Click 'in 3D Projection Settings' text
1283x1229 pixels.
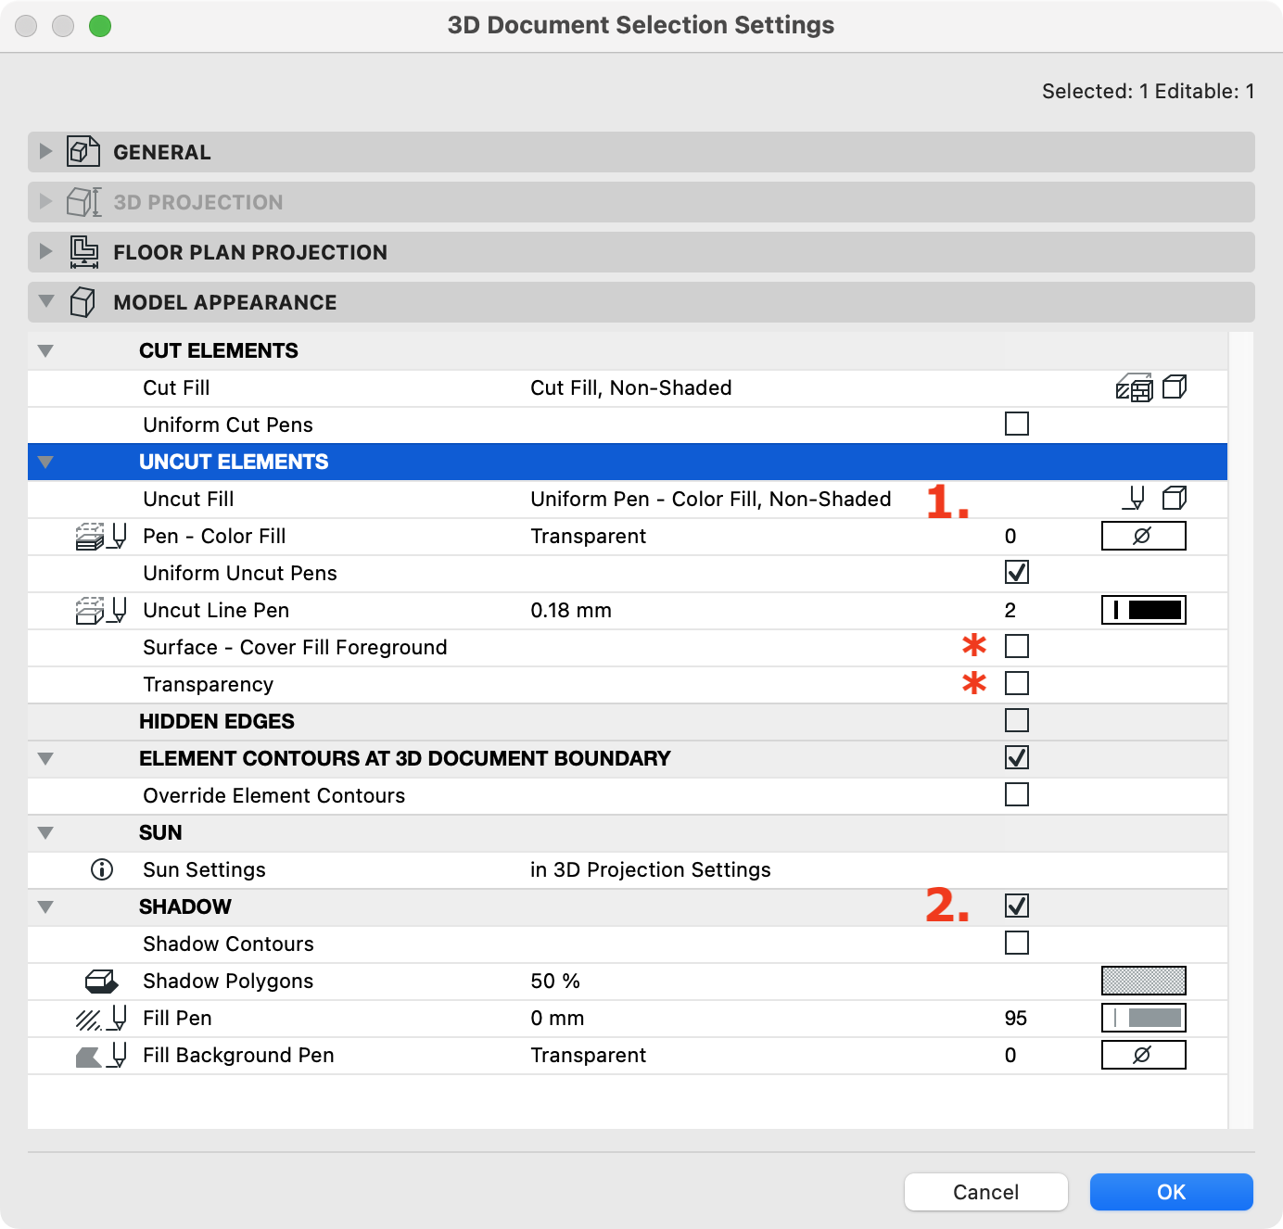[x=651, y=869]
